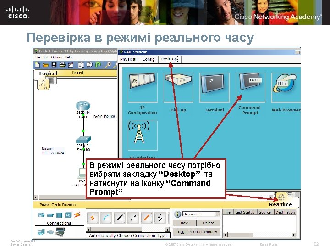
Task: Select the 2950-24 switch on the workspace
Action: 83,140
